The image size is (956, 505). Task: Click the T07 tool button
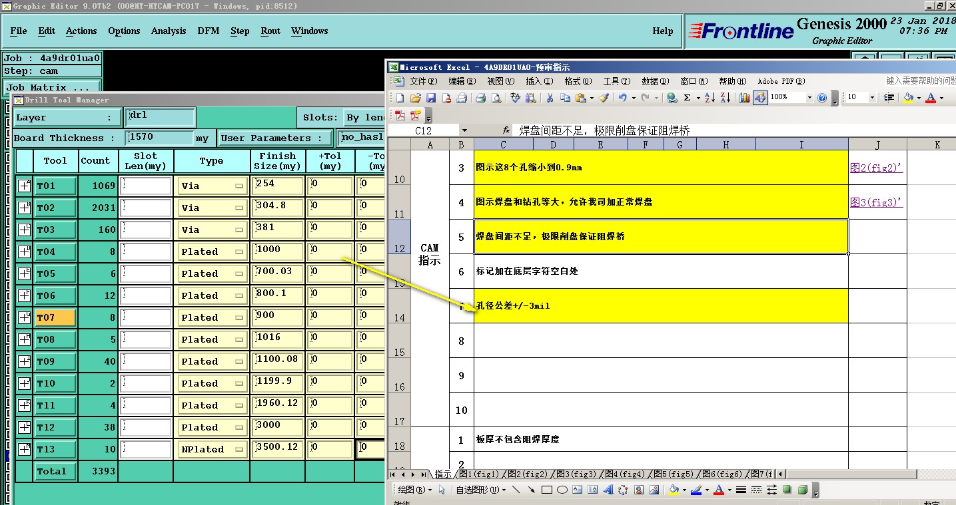55,317
